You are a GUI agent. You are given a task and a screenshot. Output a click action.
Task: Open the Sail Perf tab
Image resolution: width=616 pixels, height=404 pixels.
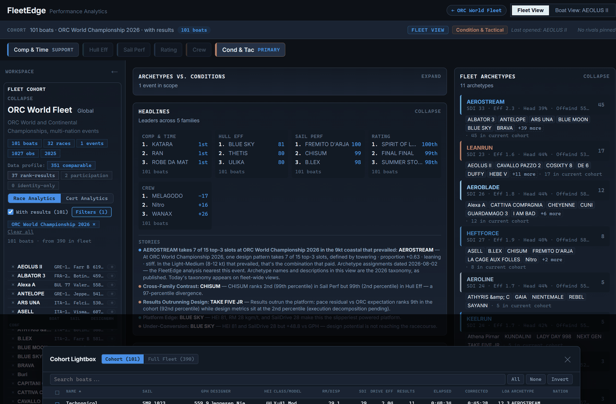tap(134, 50)
